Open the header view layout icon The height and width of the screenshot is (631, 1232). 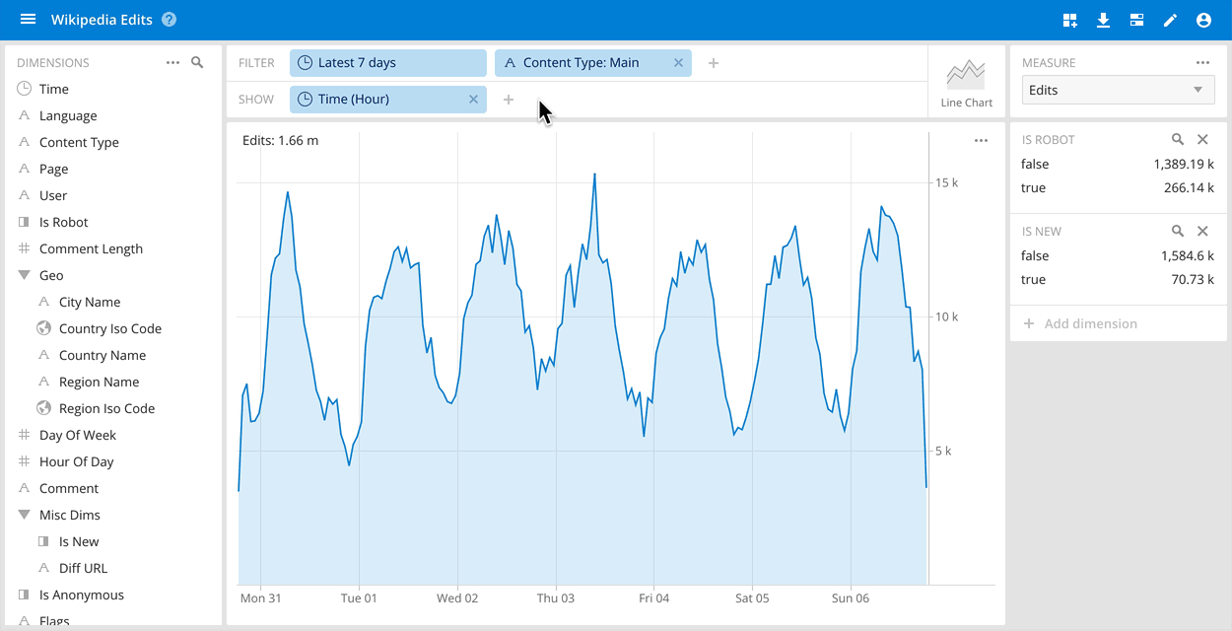tap(1136, 20)
